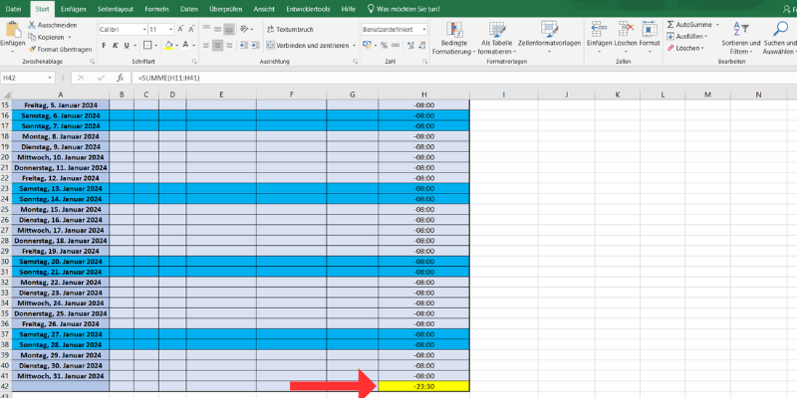Select the yellow cell showing -23:30
Viewport: 797px width, 398px height.
coord(423,388)
